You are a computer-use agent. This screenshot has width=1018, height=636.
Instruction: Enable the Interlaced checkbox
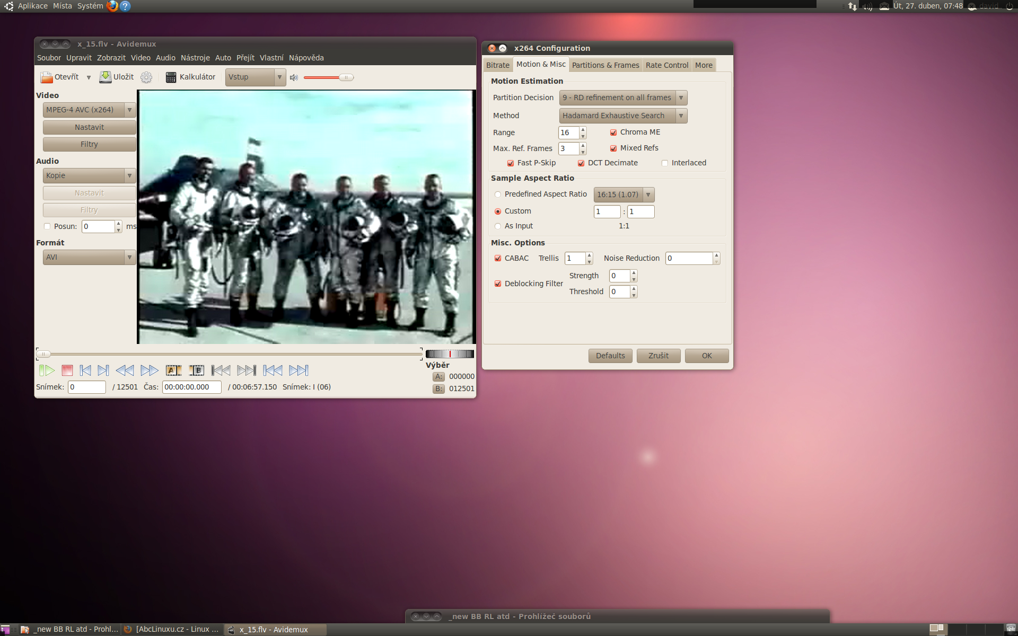665,163
